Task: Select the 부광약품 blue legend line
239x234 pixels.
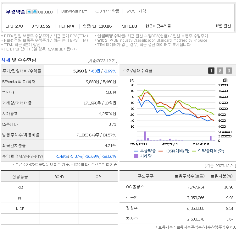Action: 145,151
